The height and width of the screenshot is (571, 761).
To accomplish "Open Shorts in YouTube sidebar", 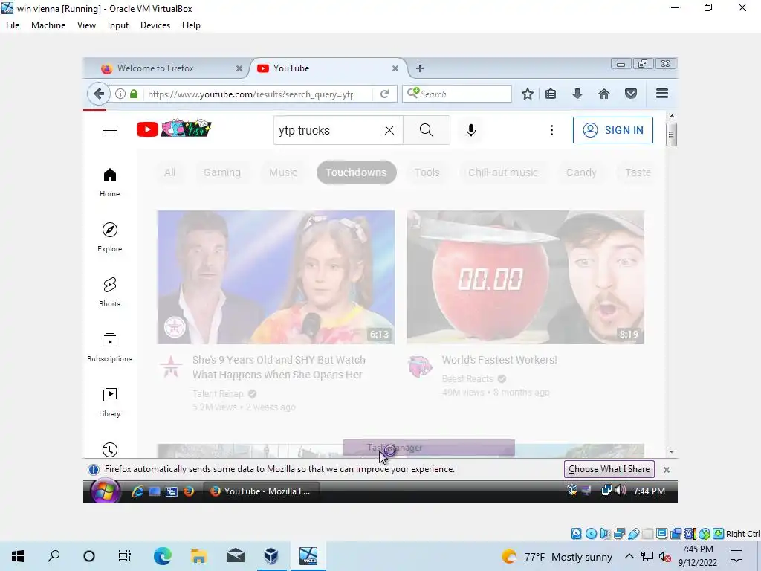I will 110,292.
